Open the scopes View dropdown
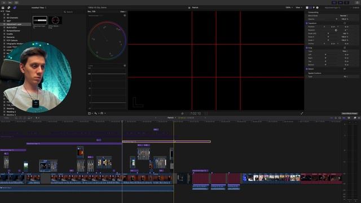 123,11
